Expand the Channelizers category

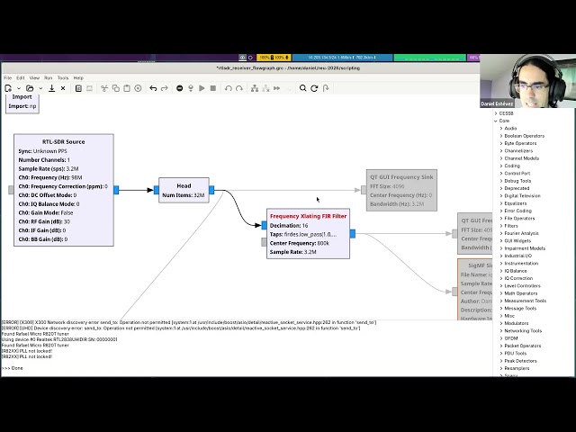coord(501,151)
